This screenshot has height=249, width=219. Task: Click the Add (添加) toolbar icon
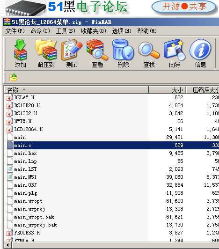20,50
